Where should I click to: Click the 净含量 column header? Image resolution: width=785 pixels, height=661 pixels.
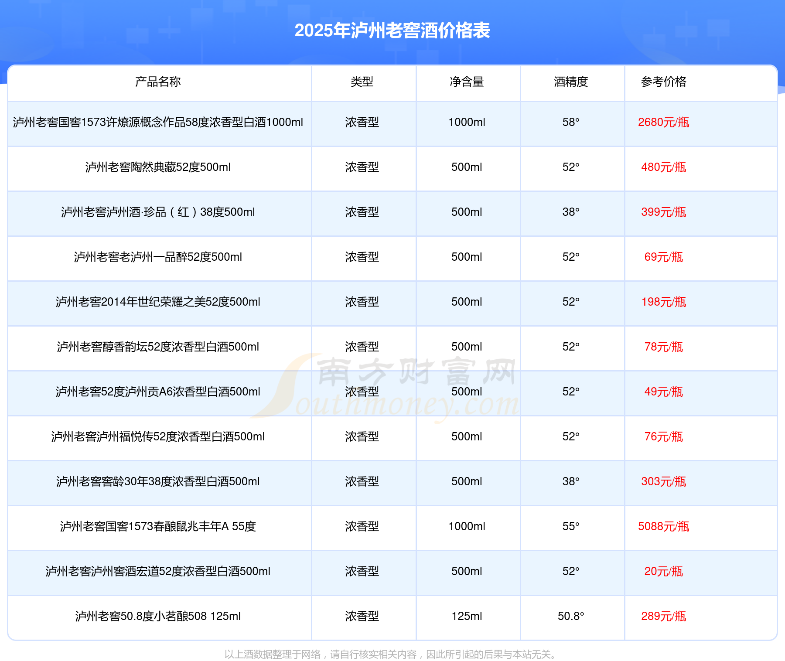click(x=467, y=82)
